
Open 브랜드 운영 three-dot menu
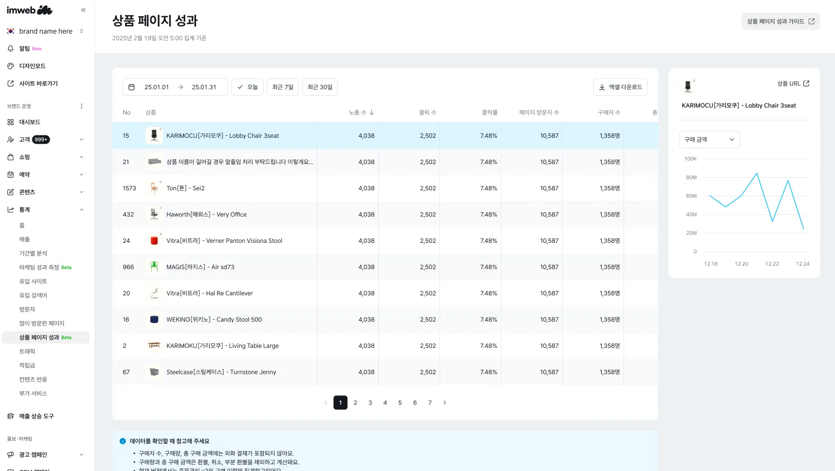82,106
